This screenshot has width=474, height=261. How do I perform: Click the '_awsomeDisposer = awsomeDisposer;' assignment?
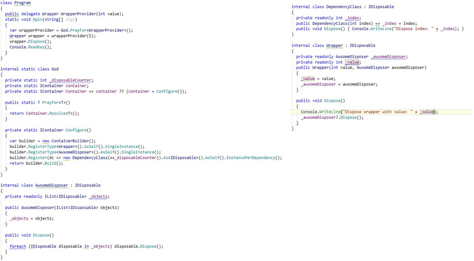click(339, 84)
